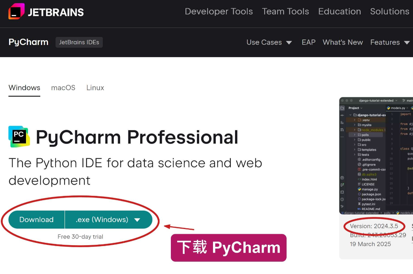413x274 pixels.
Task: Switch to the Linux tab
Action: pyautogui.click(x=95, y=88)
